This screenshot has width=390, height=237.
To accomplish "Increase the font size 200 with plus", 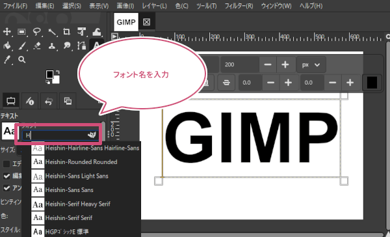I will click(285, 65).
